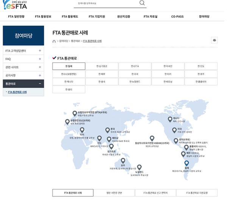The width and height of the screenshot is (227, 200).
Task: Click the 호주 map pin
Action: pos(123,160)
